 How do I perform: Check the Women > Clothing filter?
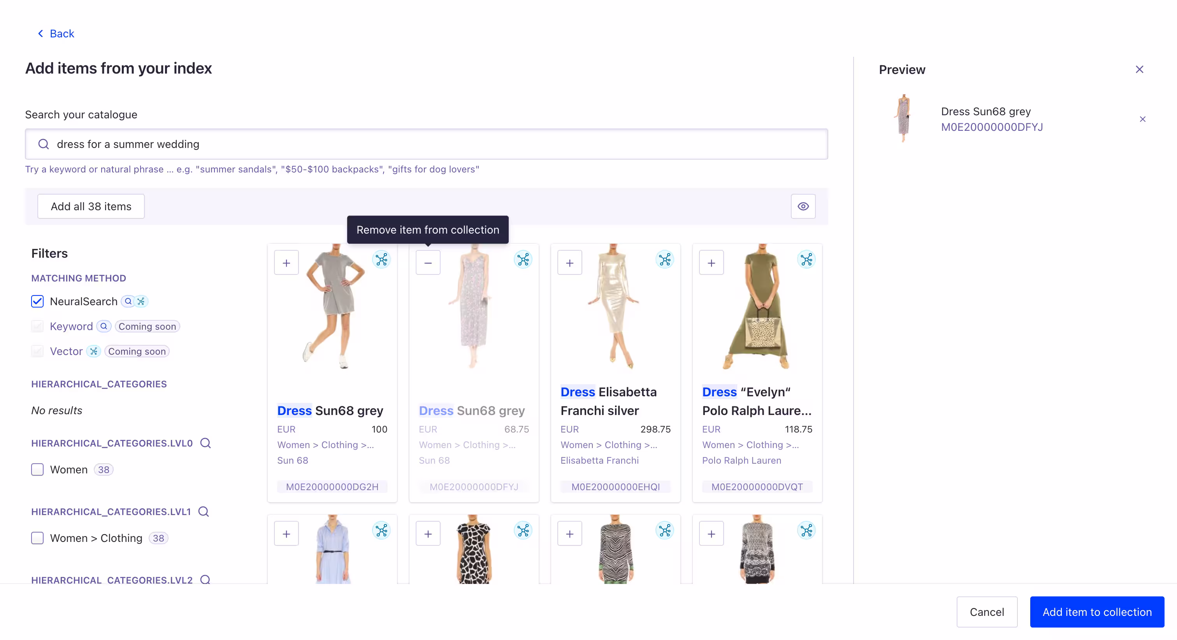click(x=37, y=538)
